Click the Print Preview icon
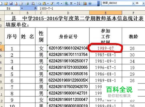Screen dimensions: 145x107 (21, 3)
